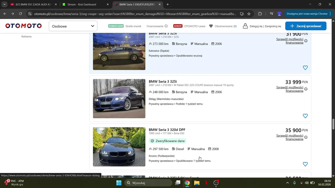Open financing info icon beside 35 900 PLN
Image resolution: width=335 pixels, height=188 pixels.
click(306, 137)
